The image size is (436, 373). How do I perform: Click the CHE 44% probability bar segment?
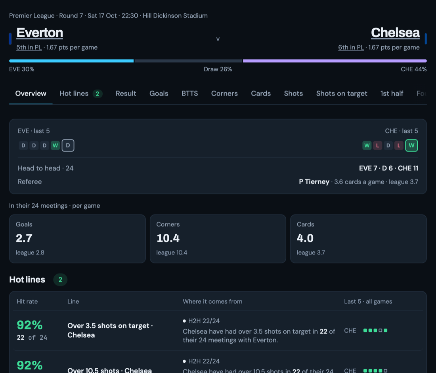pyautogui.click(x=335, y=61)
